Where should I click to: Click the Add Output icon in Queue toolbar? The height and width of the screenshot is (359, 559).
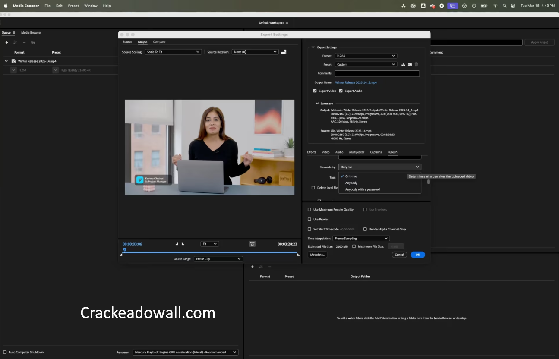coord(16,42)
